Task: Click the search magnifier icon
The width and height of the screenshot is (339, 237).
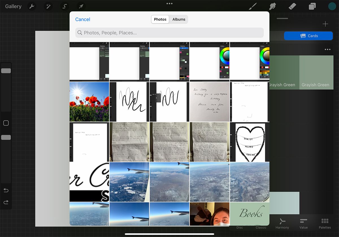Action: pos(80,33)
